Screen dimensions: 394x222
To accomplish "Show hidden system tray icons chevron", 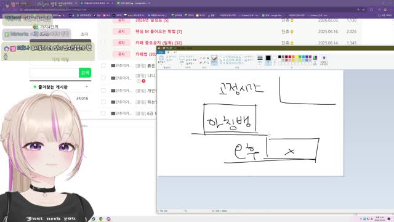I will (361, 219).
